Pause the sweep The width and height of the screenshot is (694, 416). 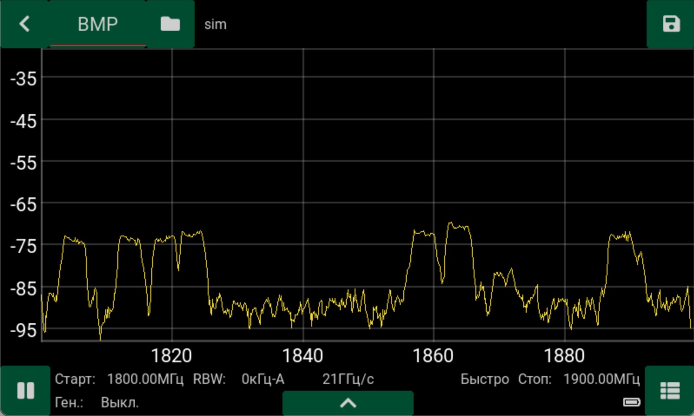pos(25,390)
